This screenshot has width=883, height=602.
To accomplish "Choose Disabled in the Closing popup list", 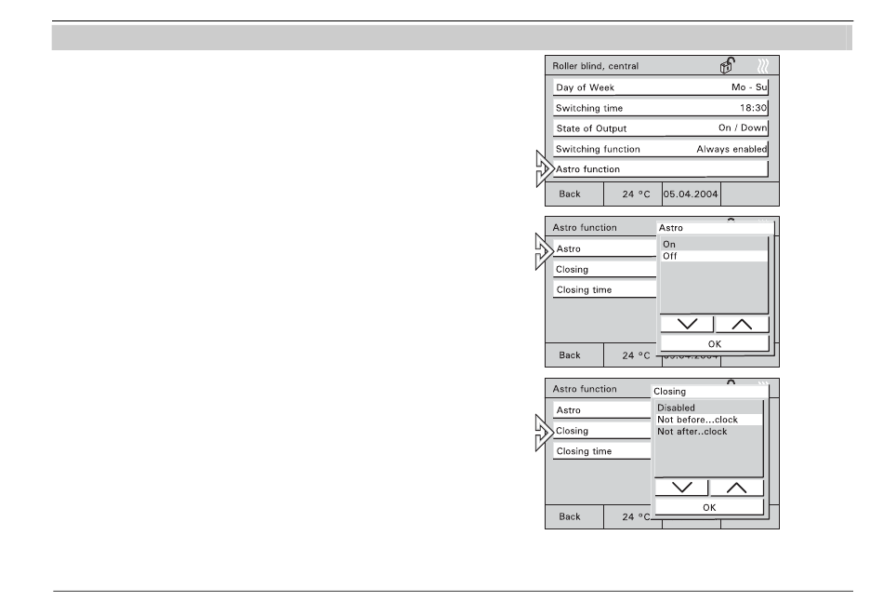I will pos(709,408).
